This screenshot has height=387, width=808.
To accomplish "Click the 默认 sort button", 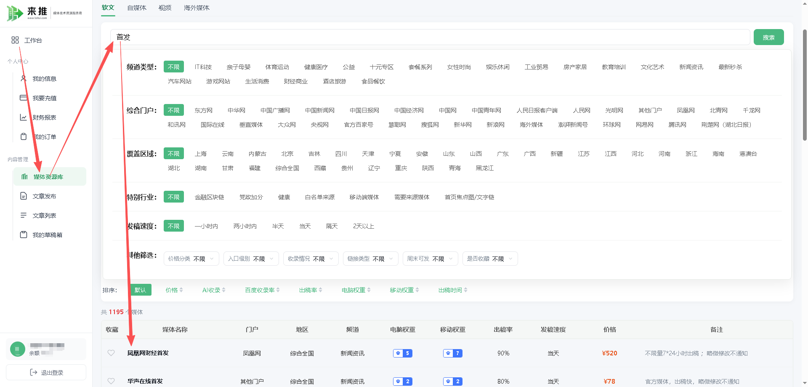I will (141, 290).
